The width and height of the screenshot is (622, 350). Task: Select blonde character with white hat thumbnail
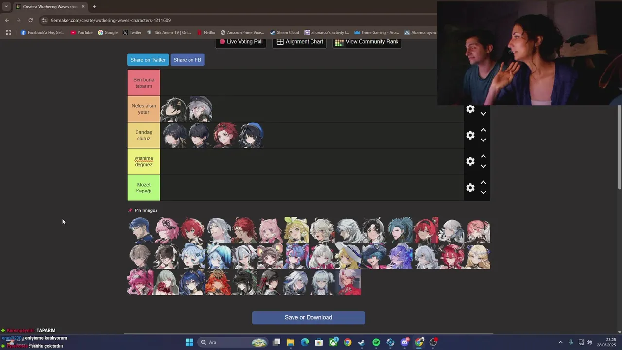coord(347,256)
